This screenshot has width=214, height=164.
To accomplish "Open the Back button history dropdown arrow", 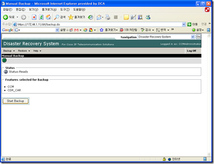I will [x=17, y=17].
